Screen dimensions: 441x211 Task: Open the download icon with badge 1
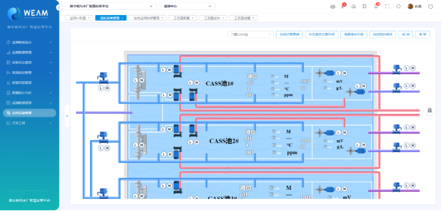point(343,7)
